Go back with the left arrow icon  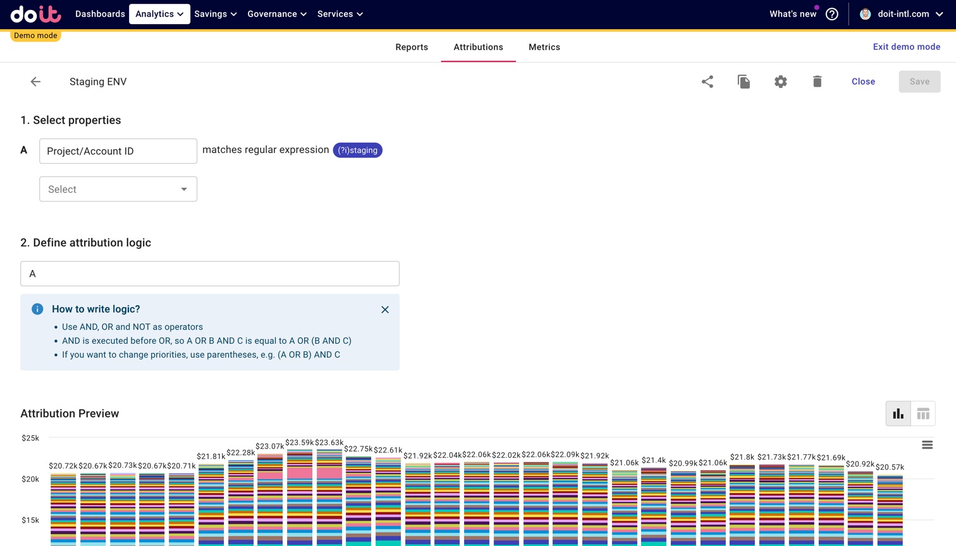click(x=35, y=82)
